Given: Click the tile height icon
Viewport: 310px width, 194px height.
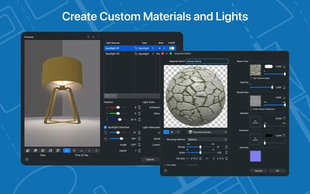Looking at the screenshot, I should pos(214,159).
